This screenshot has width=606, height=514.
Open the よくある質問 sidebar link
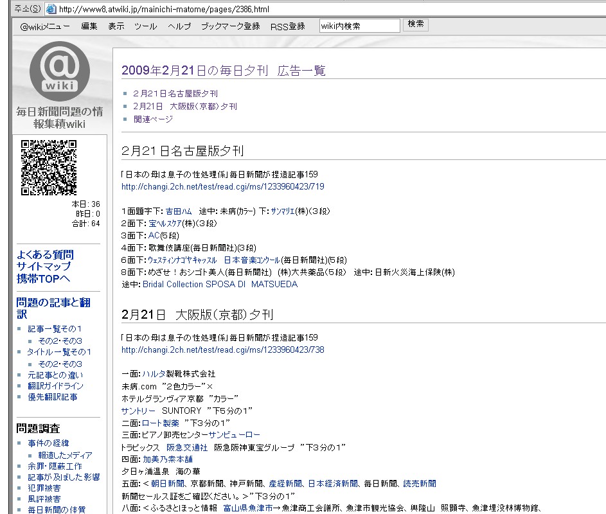point(45,254)
